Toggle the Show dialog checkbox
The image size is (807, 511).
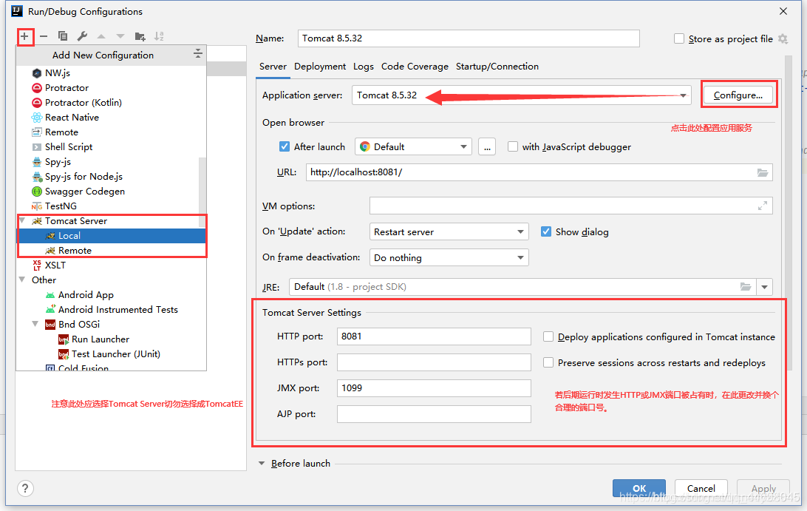(x=546, y=231)
